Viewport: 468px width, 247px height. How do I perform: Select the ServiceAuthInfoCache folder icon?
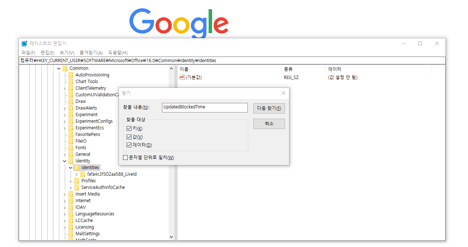[77, 187]
